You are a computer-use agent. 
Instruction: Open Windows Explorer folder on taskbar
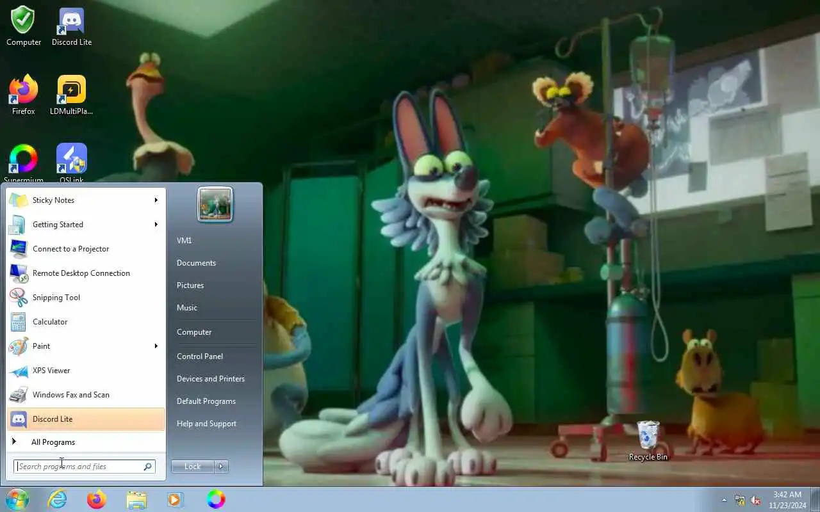[136, 499]
